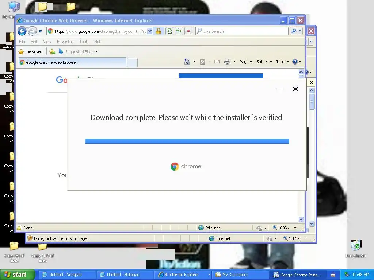This screenshot has height=280, width=374.
Task: Close the rear Internet Explorer window
Action: click(x=311, y=31)
